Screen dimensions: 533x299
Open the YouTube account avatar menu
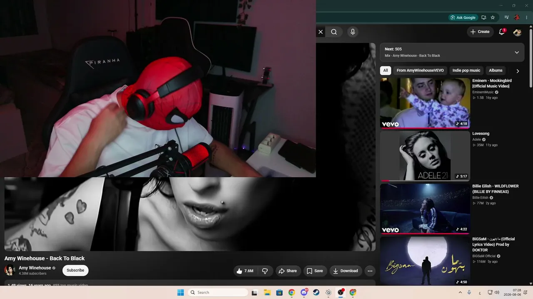pos(518,32)
